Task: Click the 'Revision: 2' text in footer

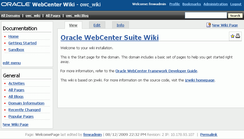Action: pos(155,134)
